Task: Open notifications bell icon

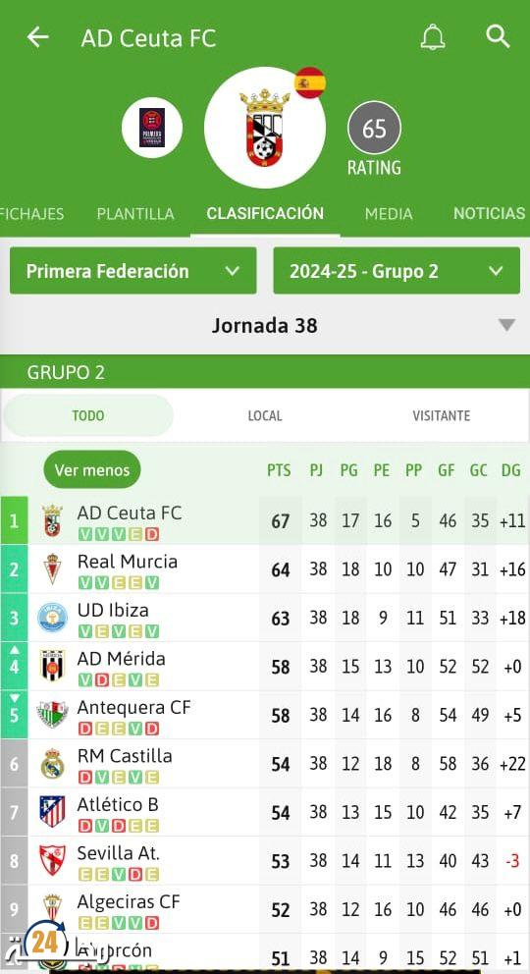Action: pos(433,37)
